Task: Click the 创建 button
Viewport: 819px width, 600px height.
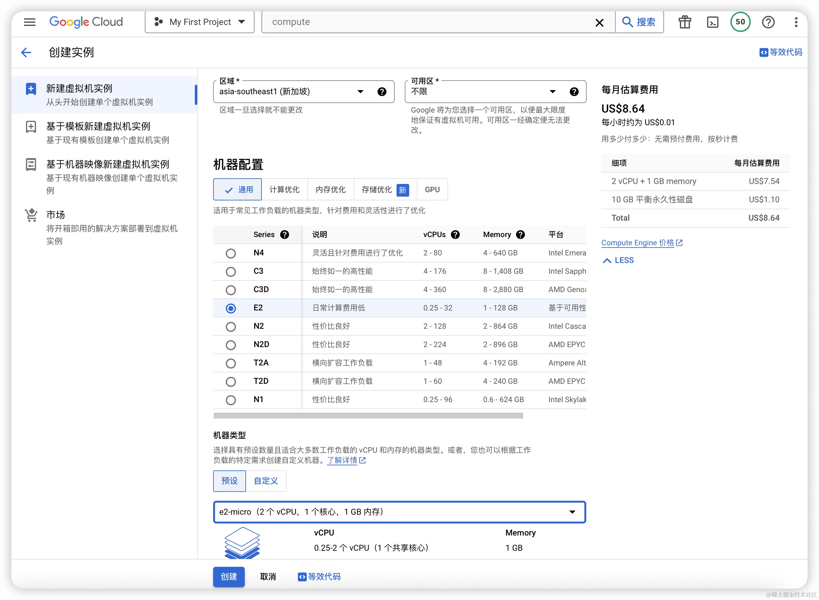Action: pyautogui.click(x=229, y=577)
